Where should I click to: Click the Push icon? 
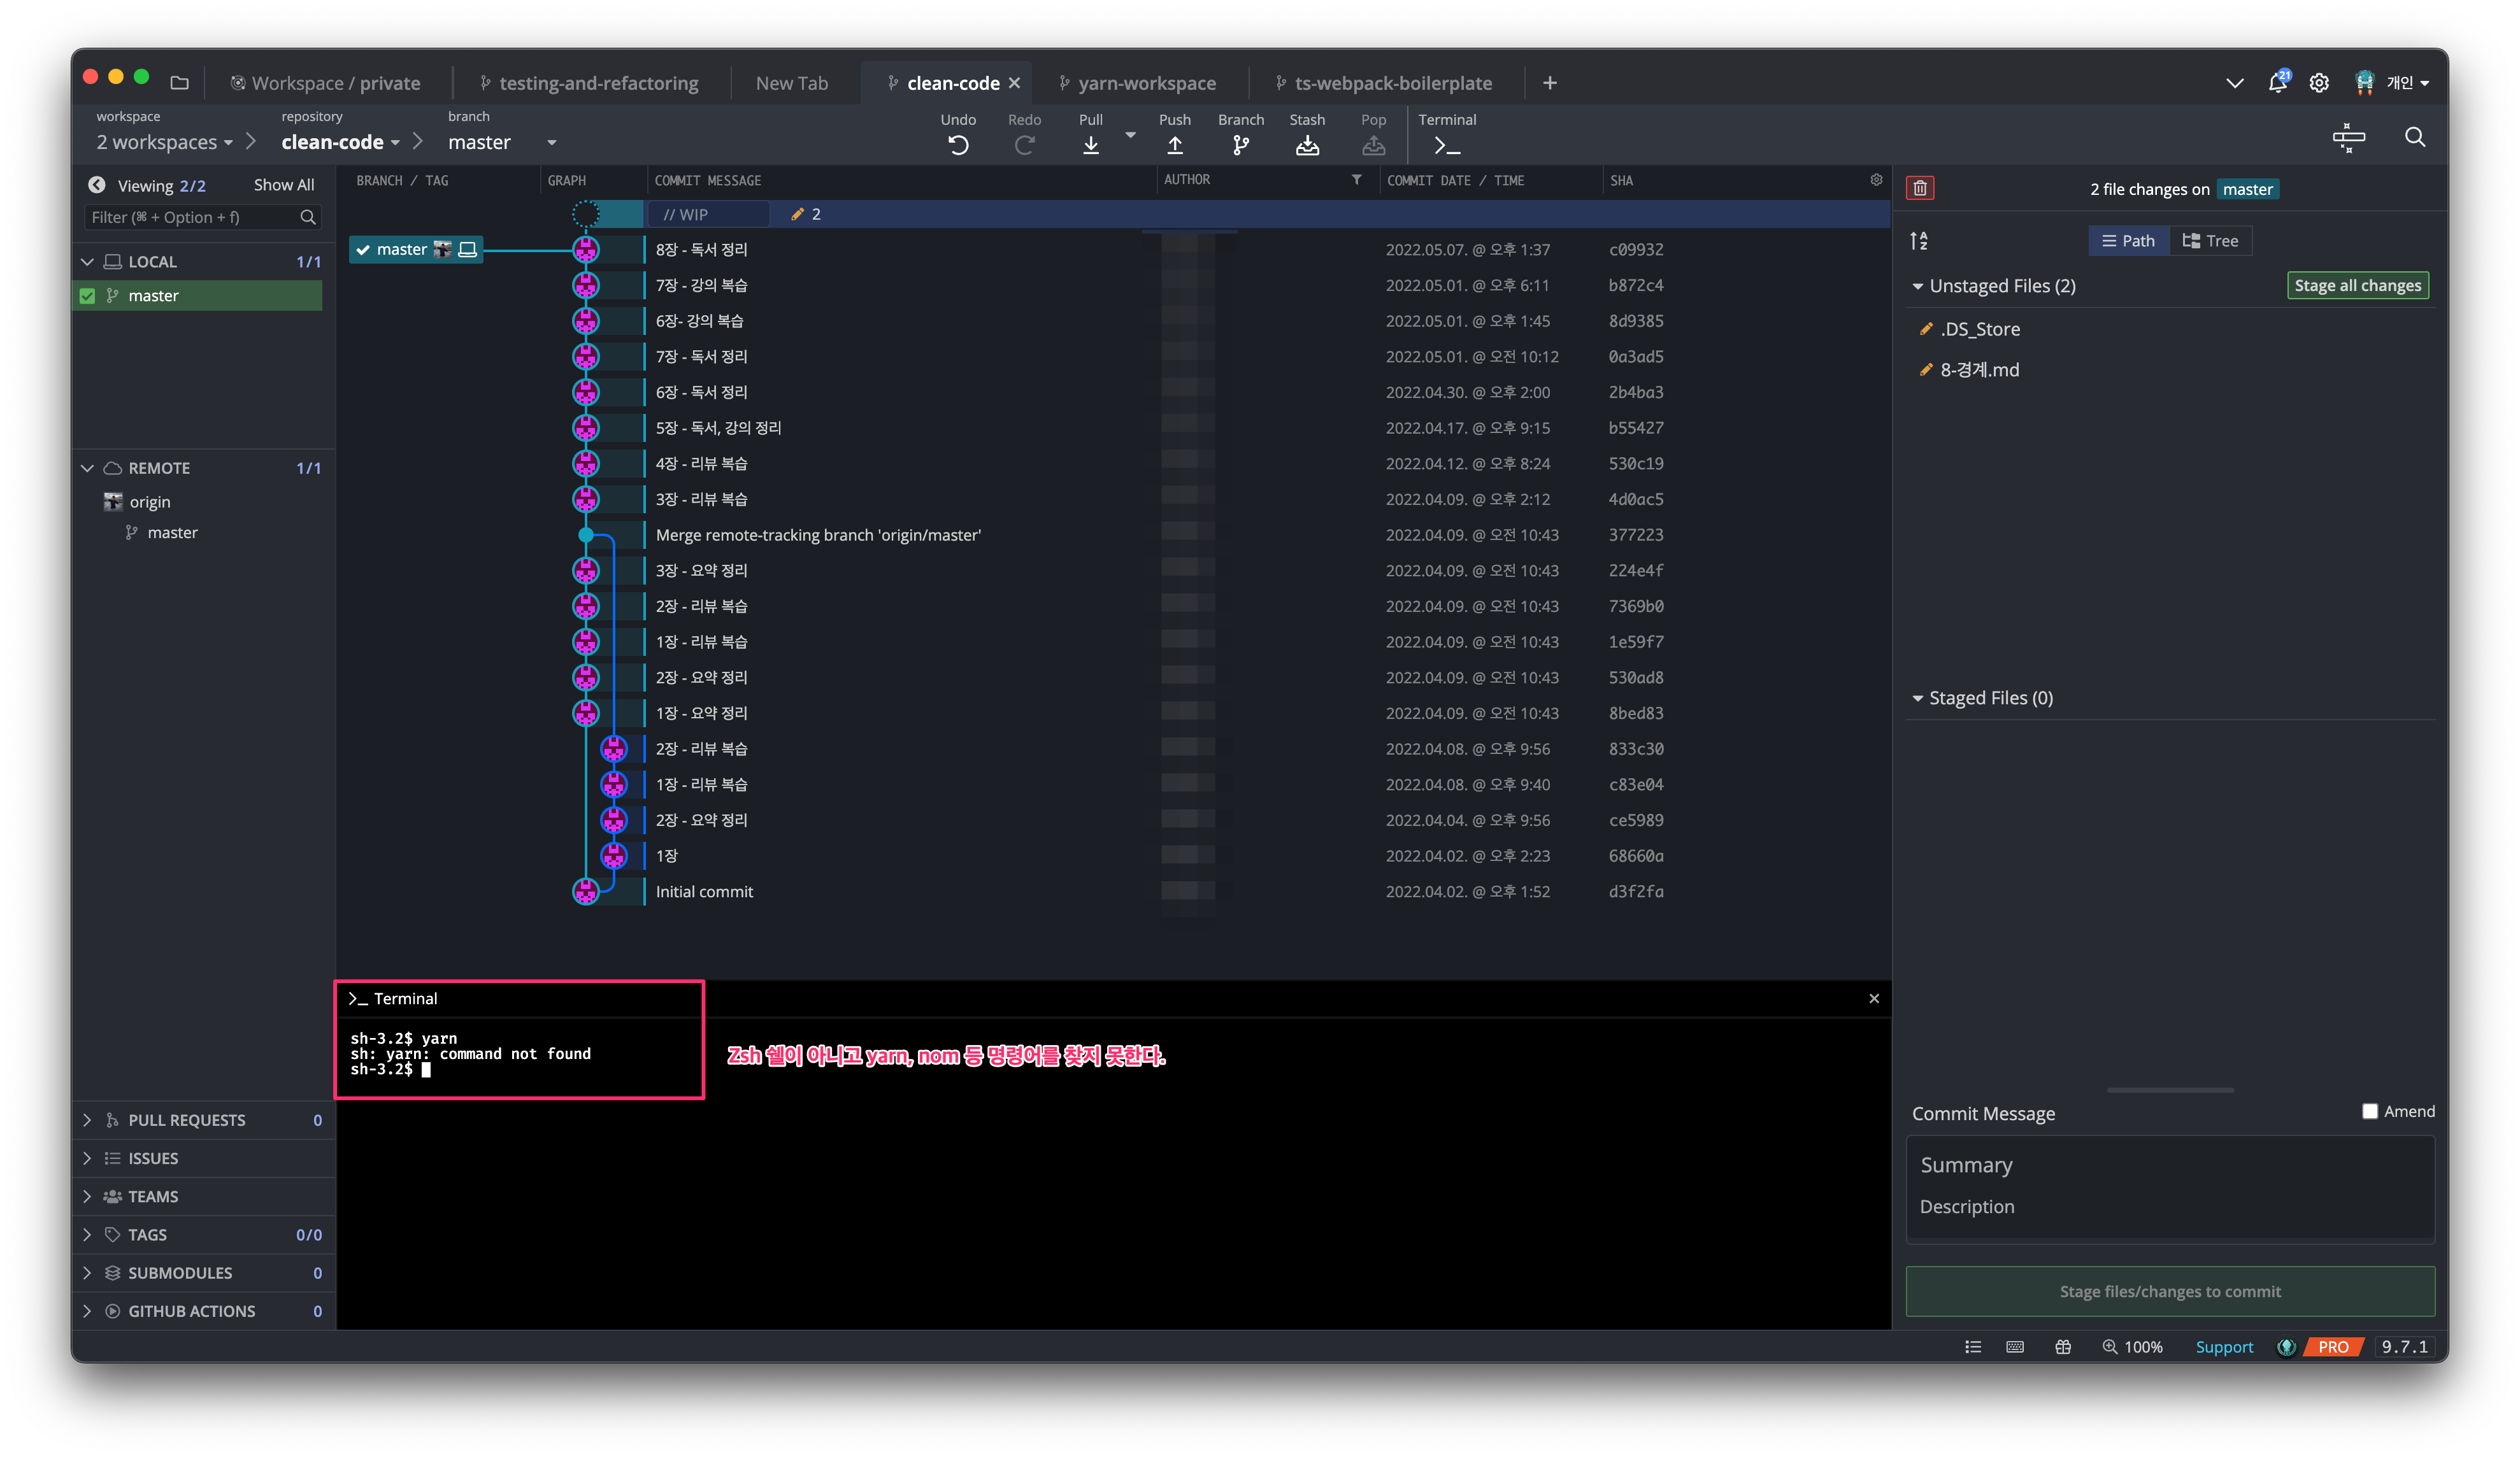tap(1174, 145)
